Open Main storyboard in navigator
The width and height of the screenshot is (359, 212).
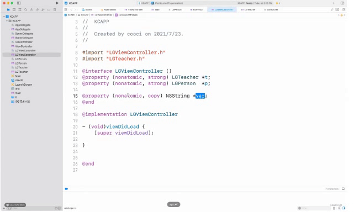point(16,76)
